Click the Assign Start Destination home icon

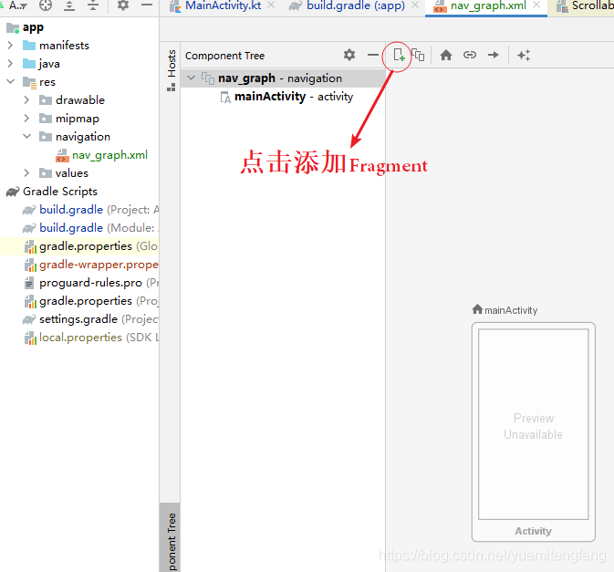(x=446, y=56)
